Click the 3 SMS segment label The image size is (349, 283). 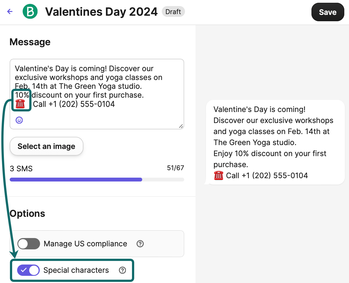point(21,168)
